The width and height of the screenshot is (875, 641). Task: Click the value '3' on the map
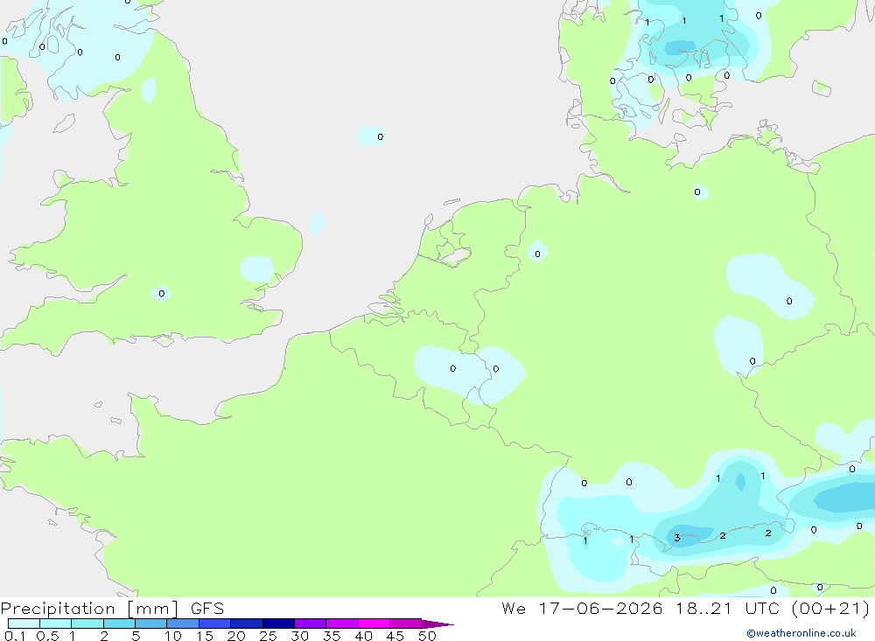(677, 539)
